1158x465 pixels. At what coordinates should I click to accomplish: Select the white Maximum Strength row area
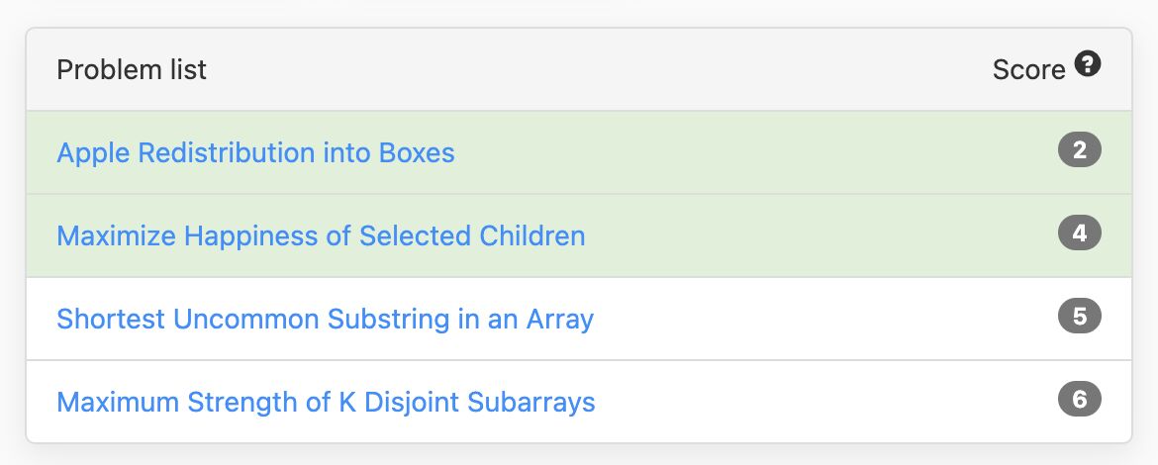(579, 402)
